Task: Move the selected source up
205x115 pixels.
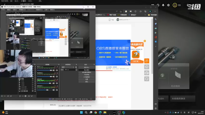Action: 29,96
